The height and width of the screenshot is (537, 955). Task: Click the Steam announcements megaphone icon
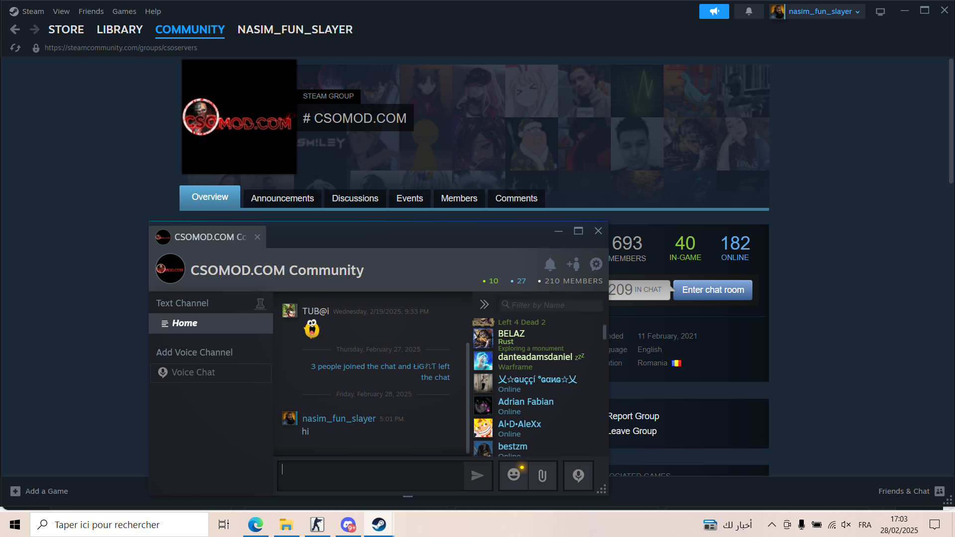pos(714,11)
